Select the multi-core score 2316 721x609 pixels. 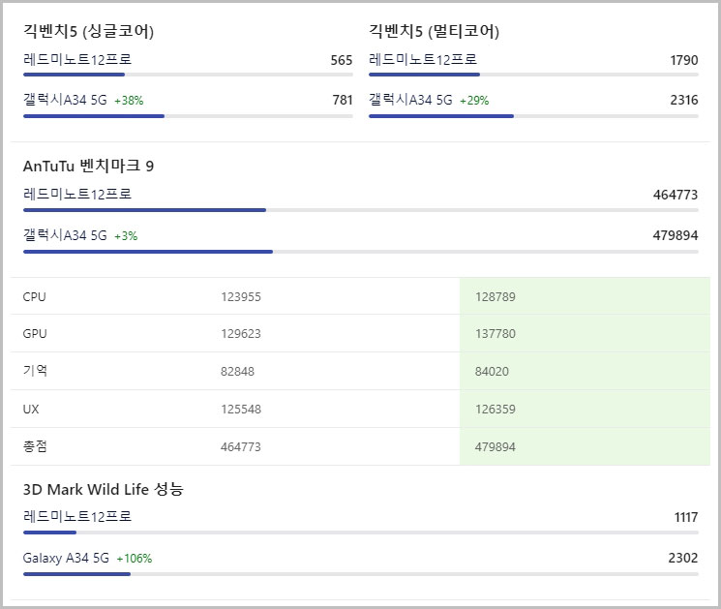tap(684, 100)
